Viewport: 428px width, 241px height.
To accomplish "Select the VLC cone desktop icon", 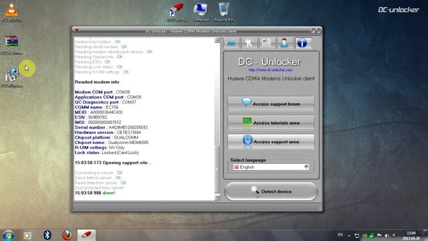I will (x=11, y=12).
